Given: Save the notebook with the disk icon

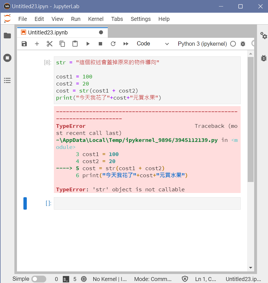Looking at the screenshot, I should click(24, 43).
